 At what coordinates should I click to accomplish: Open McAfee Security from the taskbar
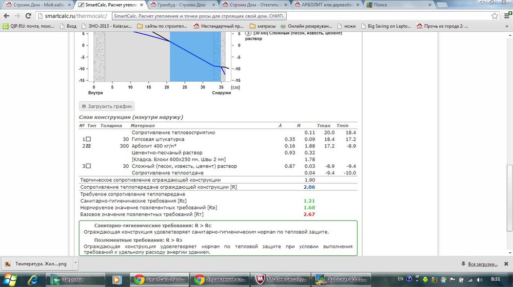pos(282,279)
